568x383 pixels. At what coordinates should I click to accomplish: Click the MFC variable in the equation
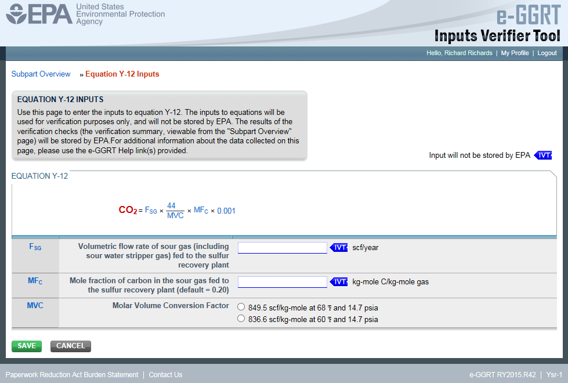(x=201, y=210)
